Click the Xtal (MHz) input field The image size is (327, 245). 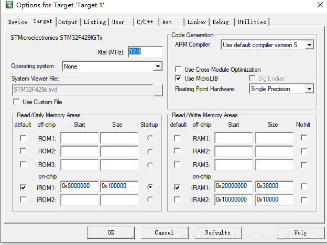145,52
